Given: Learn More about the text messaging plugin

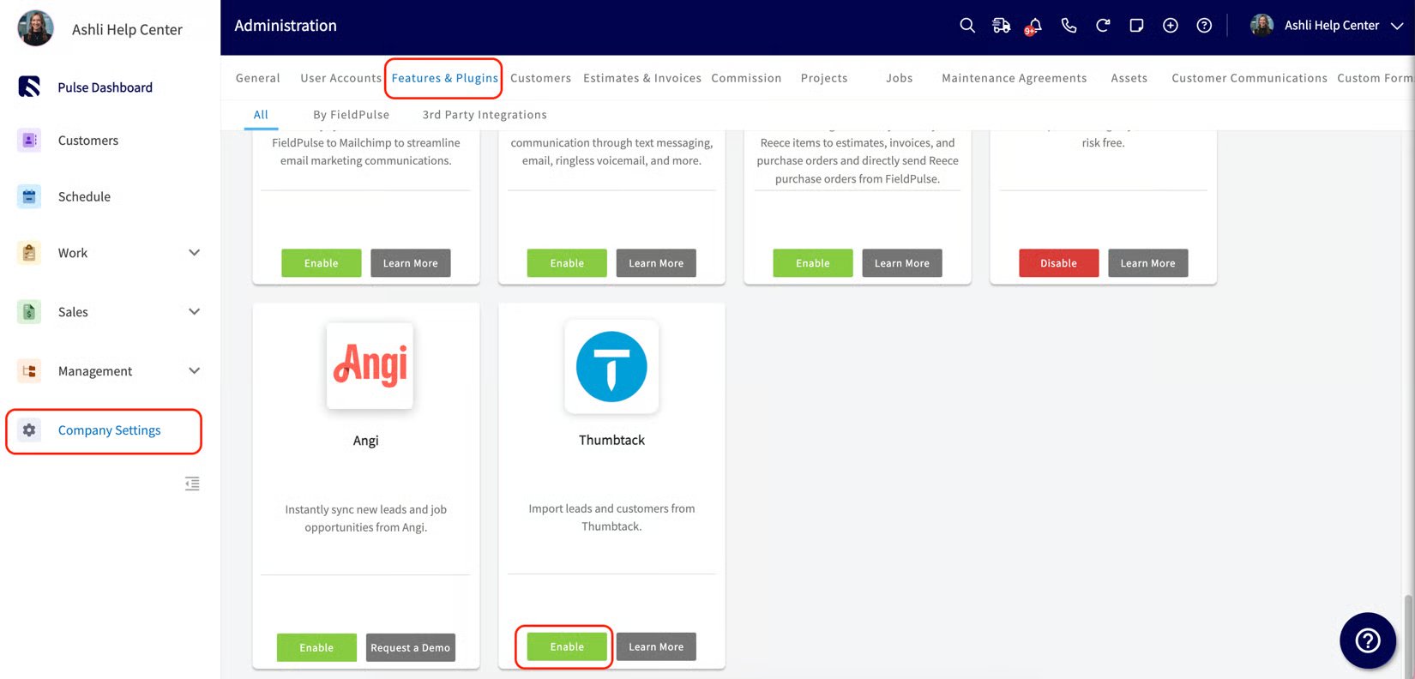Looking at the screenshot, I should (x=656, y=263).
